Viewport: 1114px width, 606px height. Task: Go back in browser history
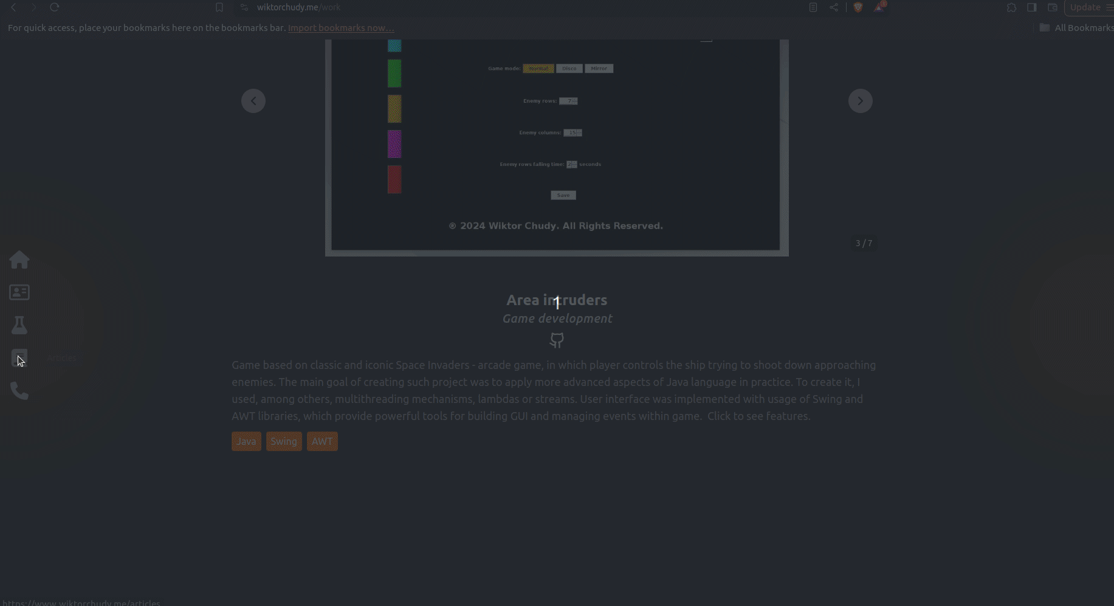[13, 7]
